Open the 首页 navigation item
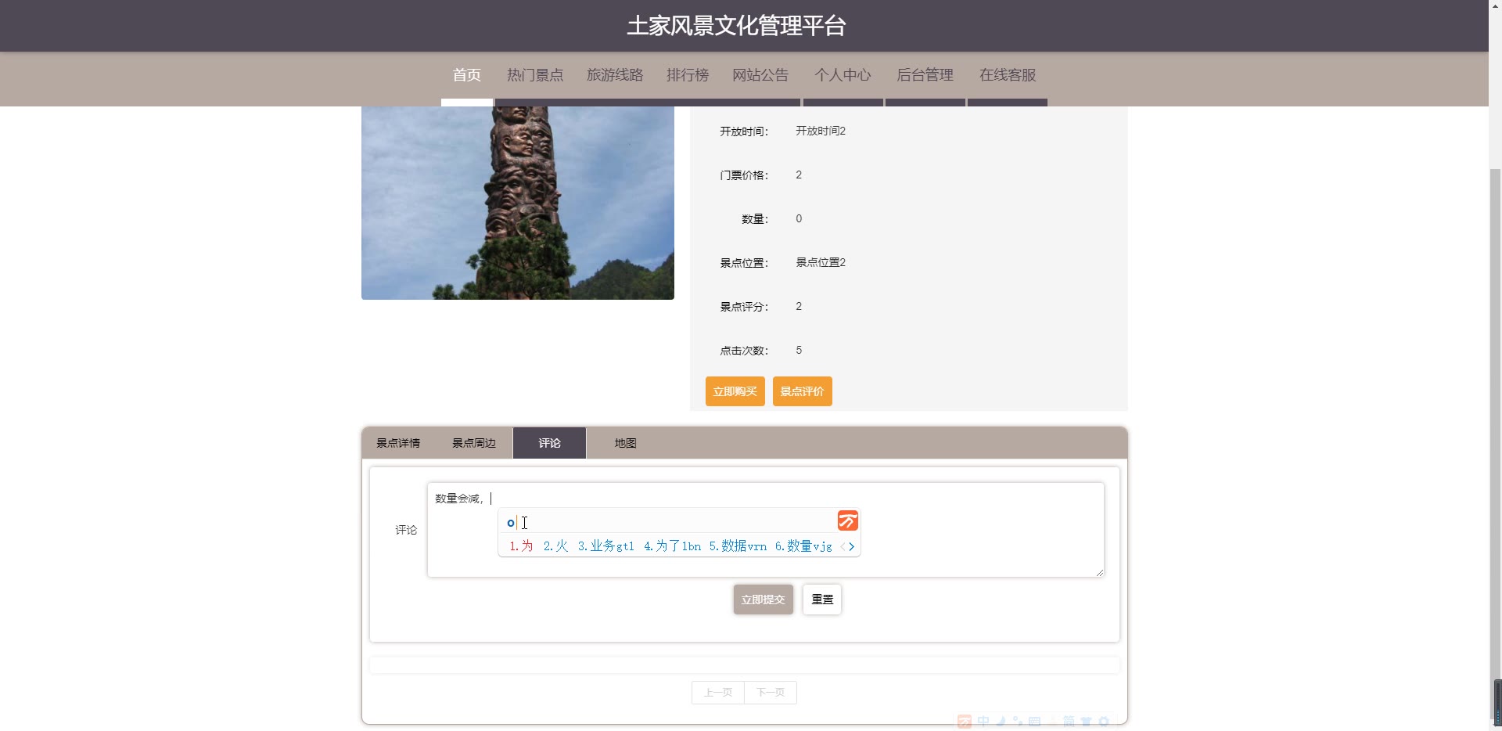 (467, 75)
